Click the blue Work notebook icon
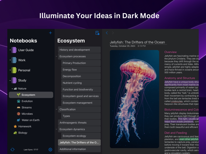206x154 pixels. (x=14, y=60)
